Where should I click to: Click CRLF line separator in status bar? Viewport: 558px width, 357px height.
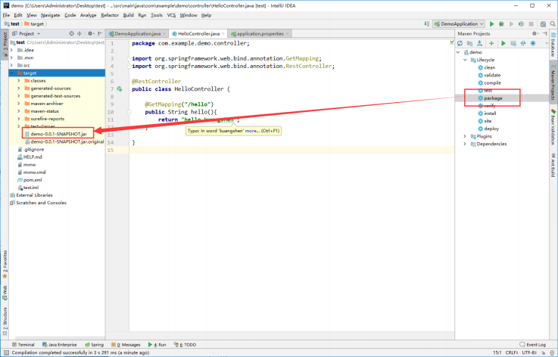(x=511, y=352)
